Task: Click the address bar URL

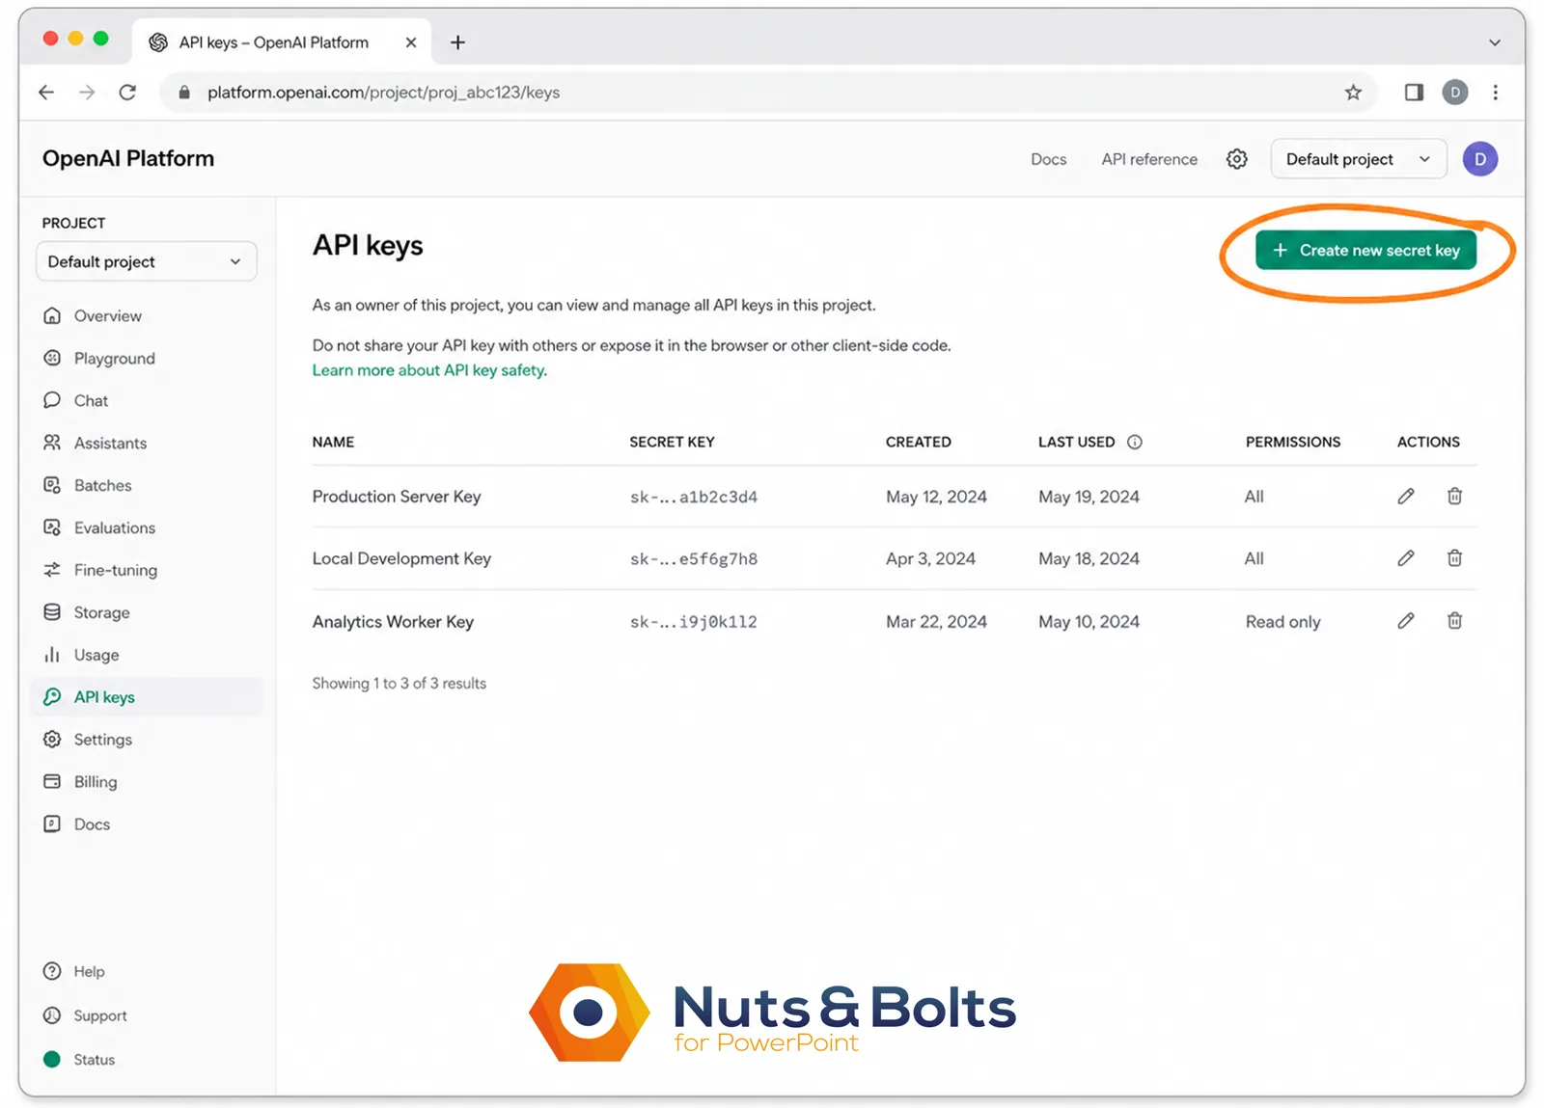Action: pyautogui.click(x=383, y=93)
